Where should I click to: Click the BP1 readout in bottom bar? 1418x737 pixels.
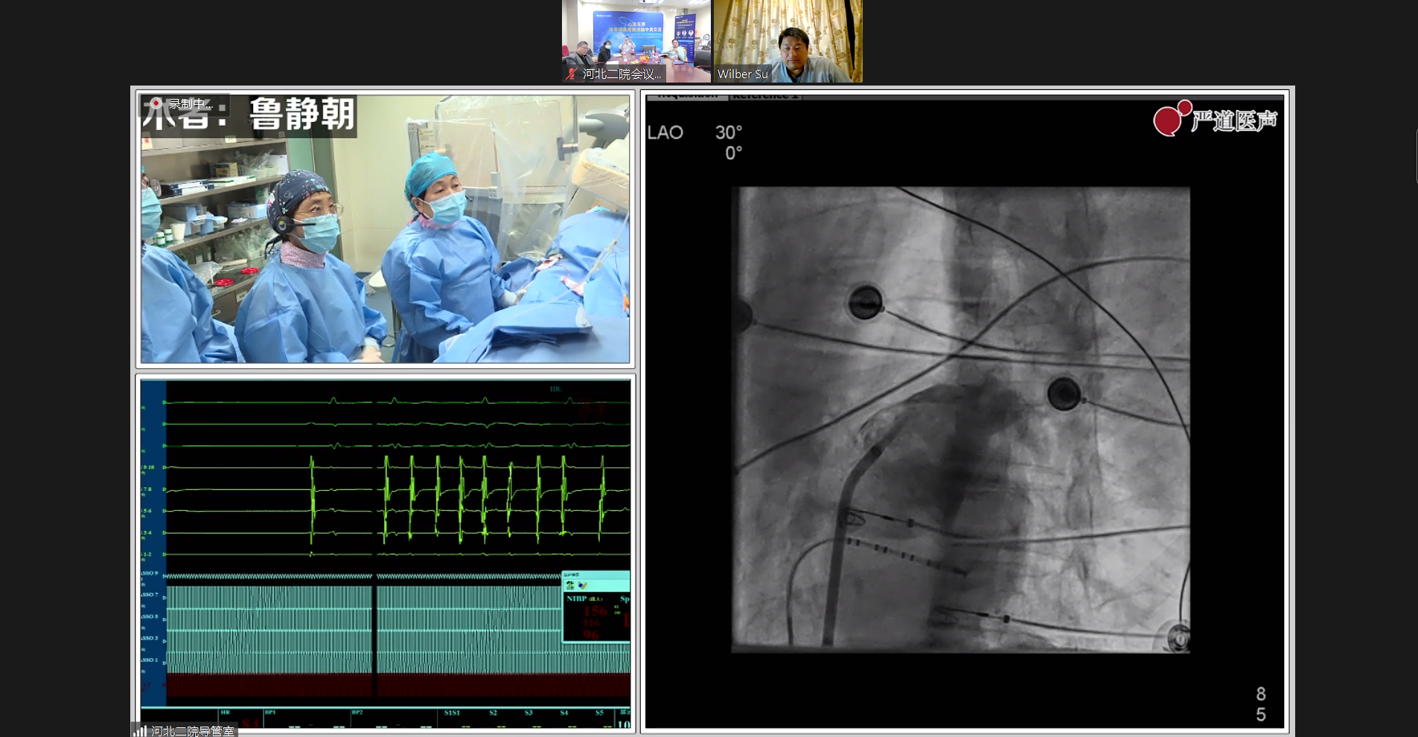click(x=270, y=713)
